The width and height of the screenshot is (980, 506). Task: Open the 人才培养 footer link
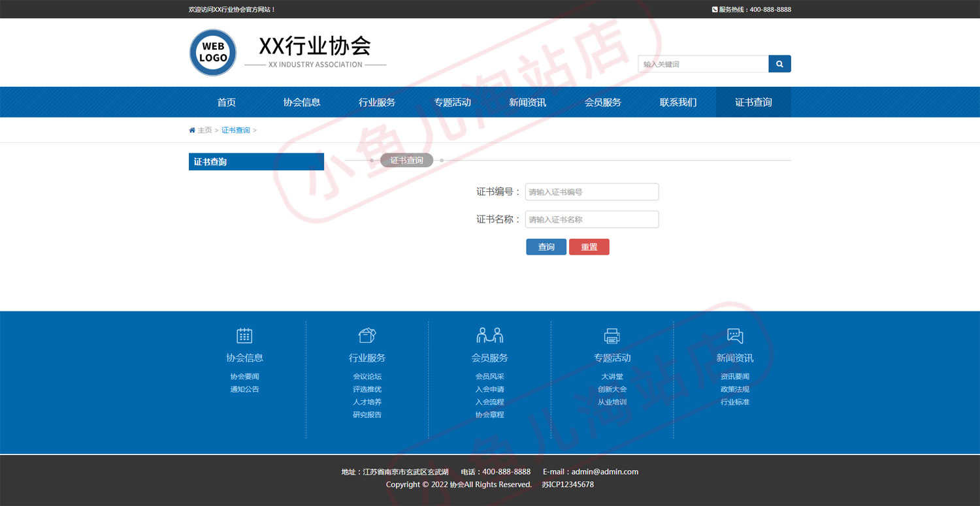367,402
